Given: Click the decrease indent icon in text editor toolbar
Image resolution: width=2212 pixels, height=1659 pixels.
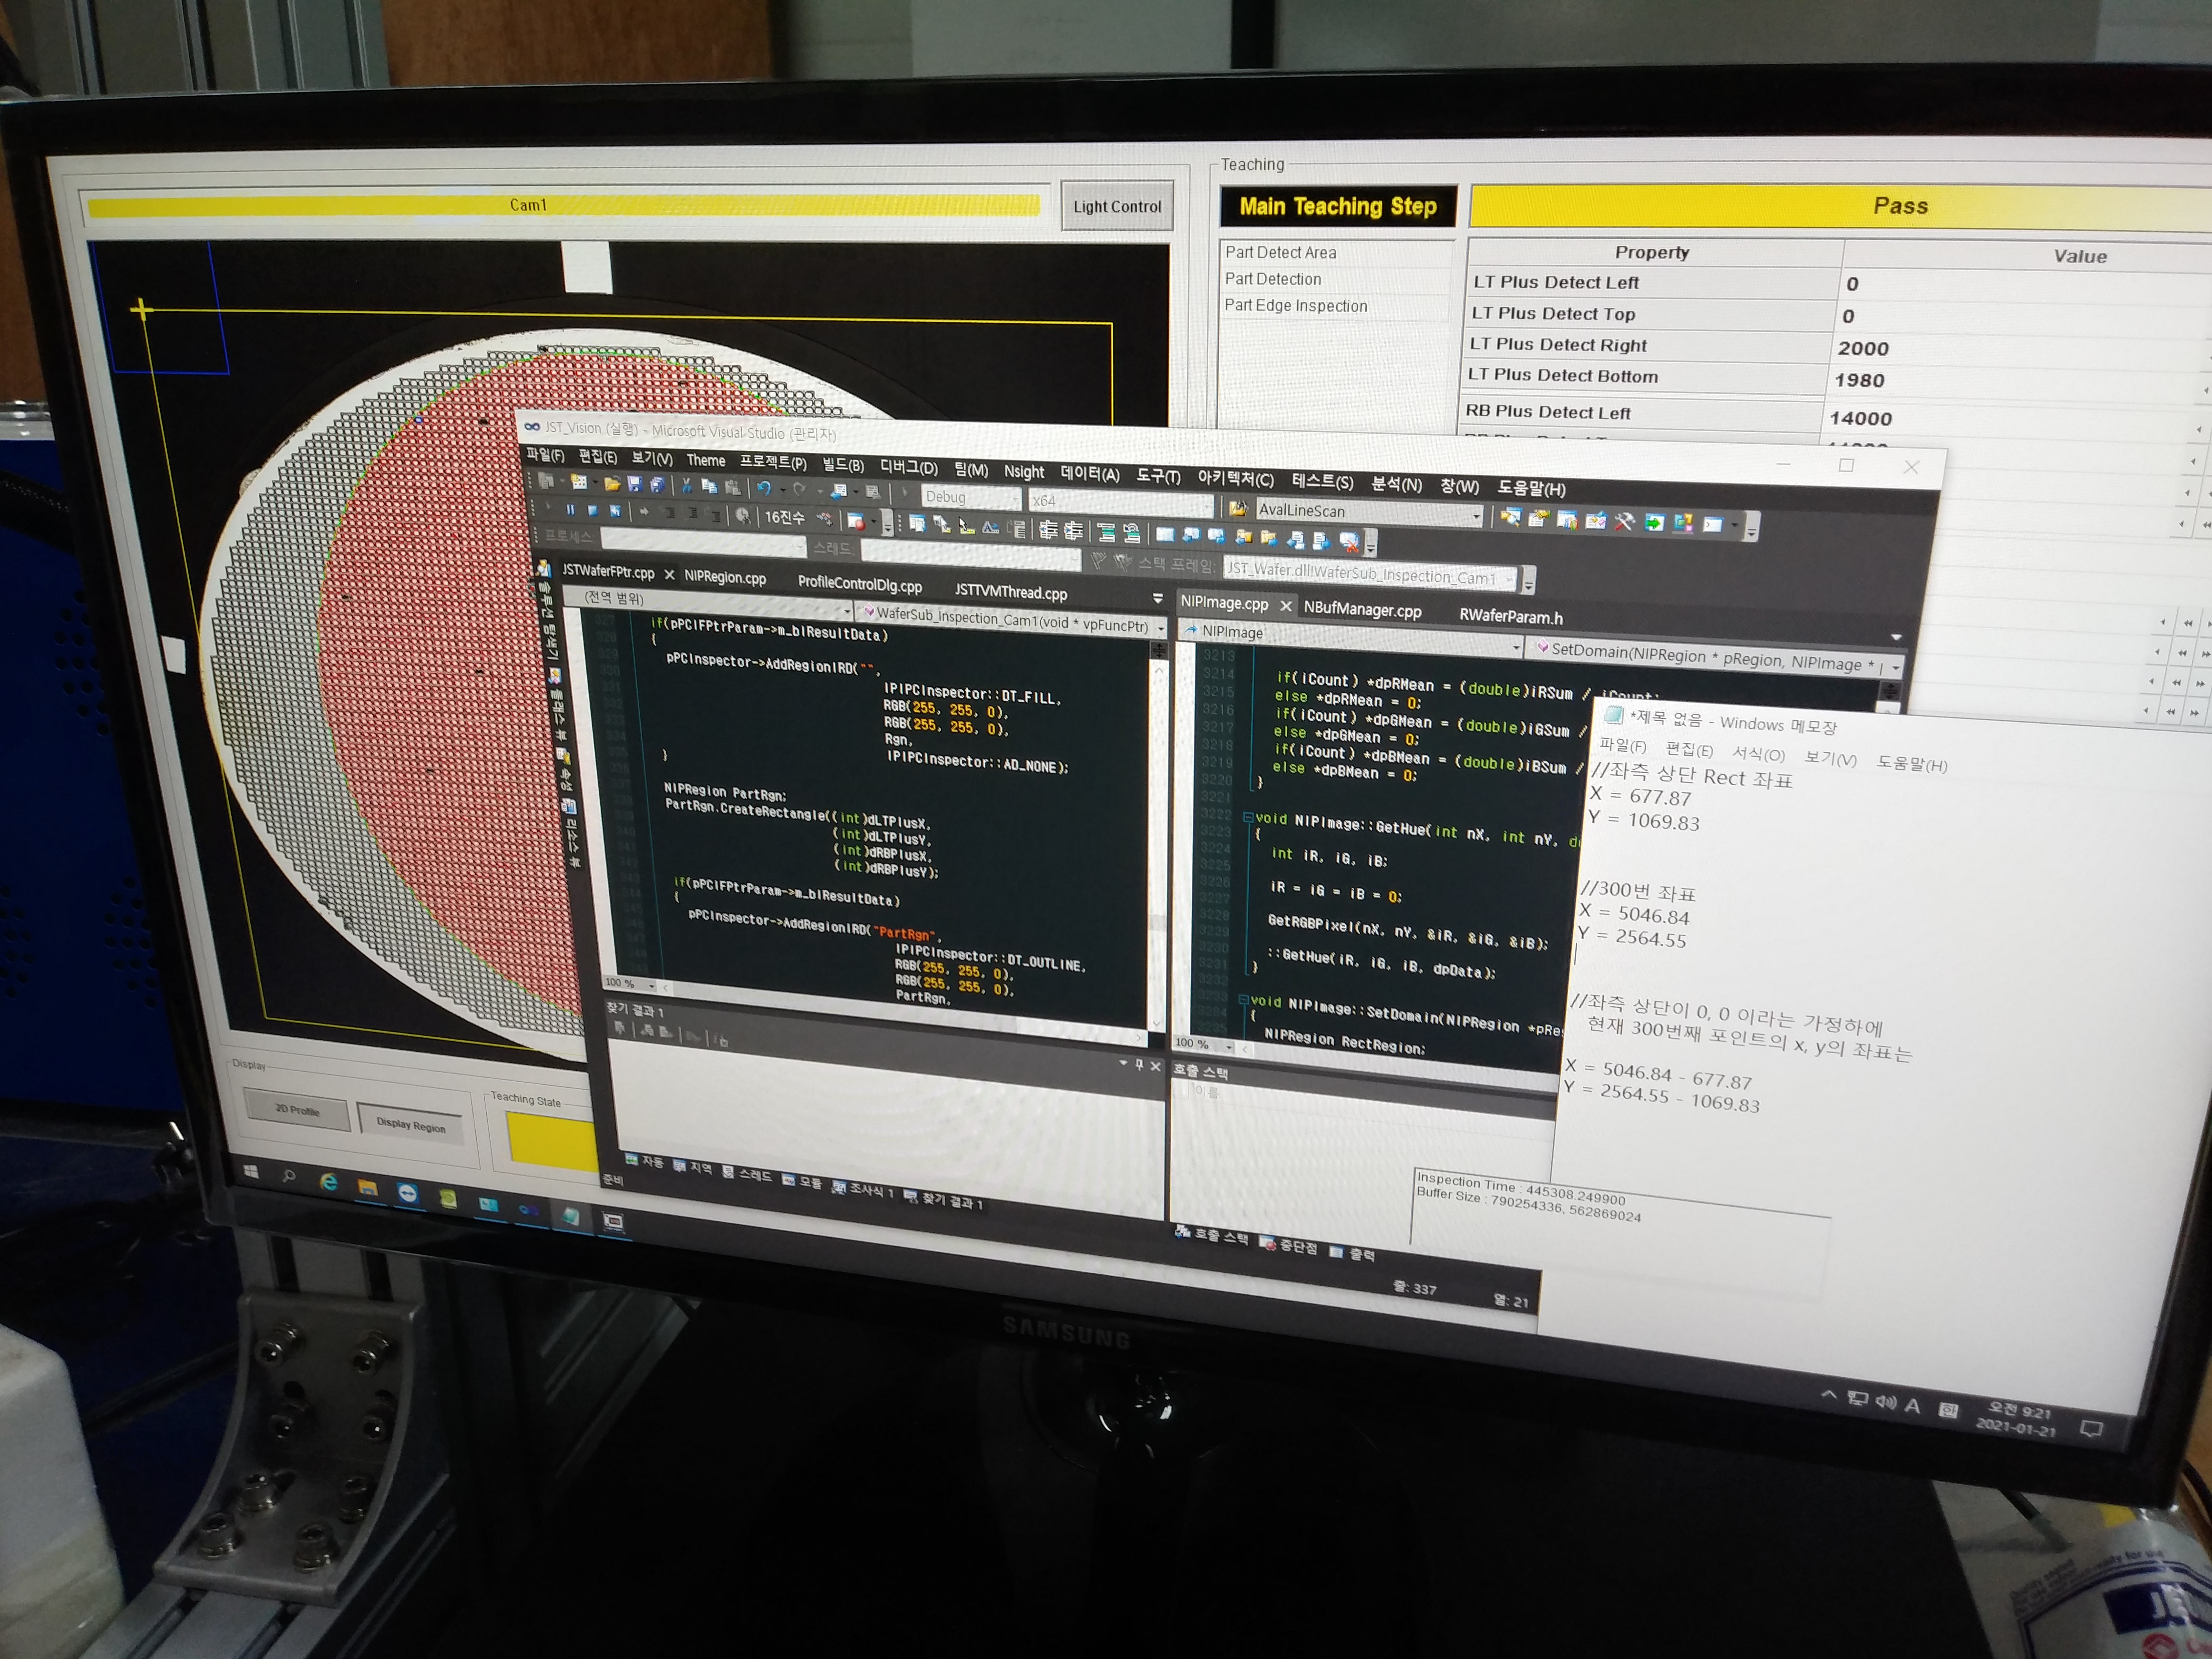Looking at the screenshot, I should pos(1048,530).
